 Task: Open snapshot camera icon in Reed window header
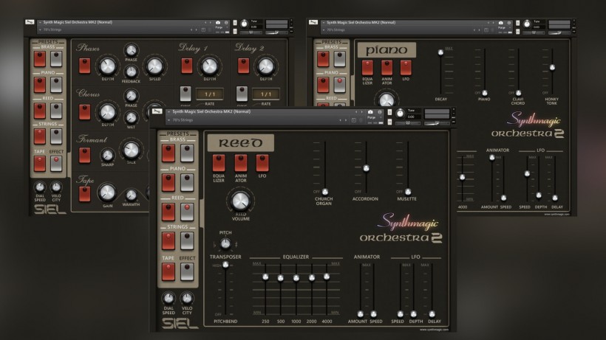point(370,112)
